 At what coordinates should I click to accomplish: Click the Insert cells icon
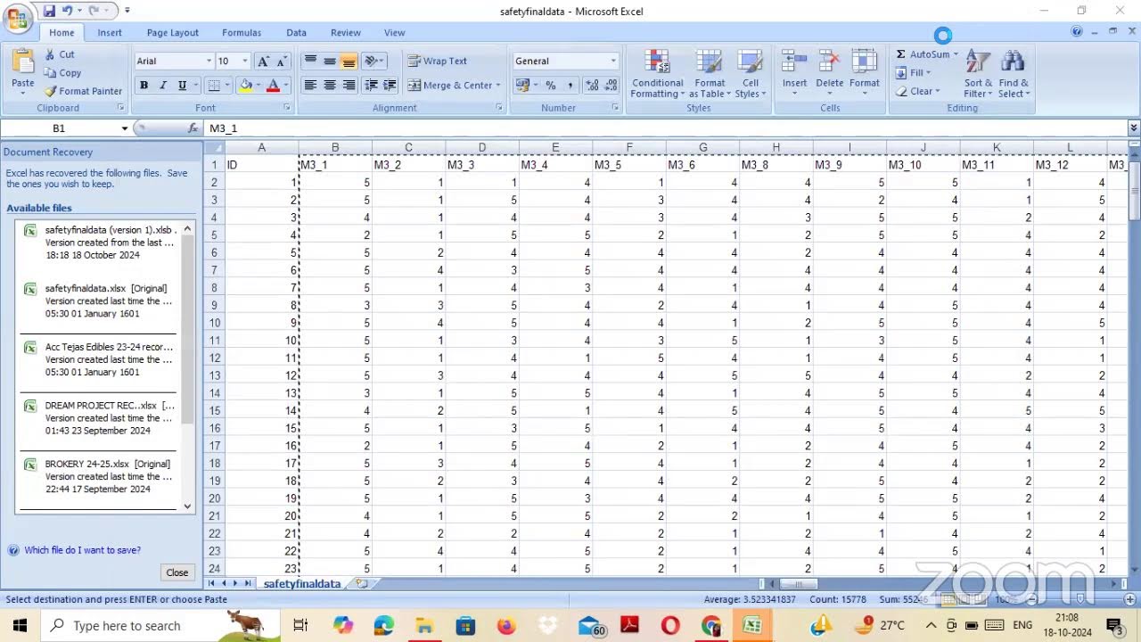pyautogui.click(x=794, y=62)
